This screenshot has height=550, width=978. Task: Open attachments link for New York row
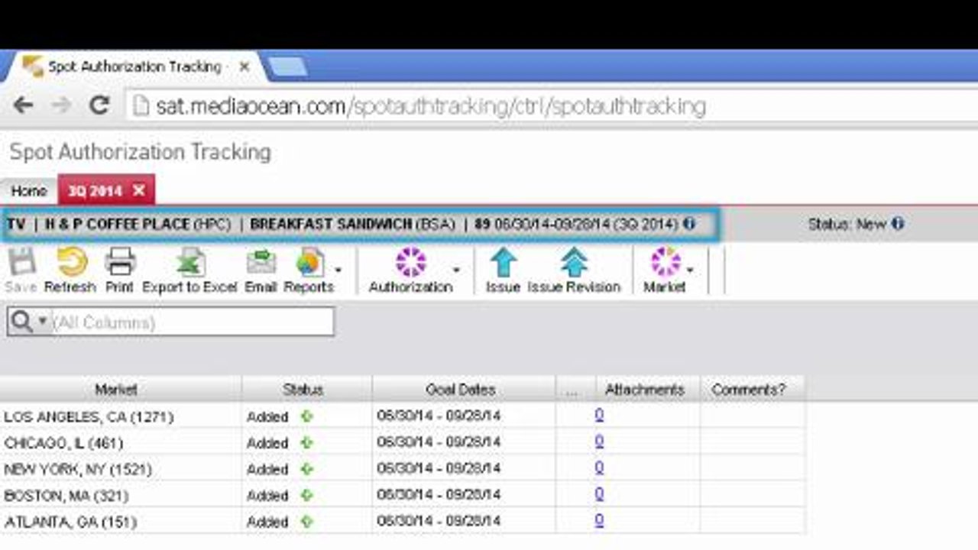tap(599, 467)
